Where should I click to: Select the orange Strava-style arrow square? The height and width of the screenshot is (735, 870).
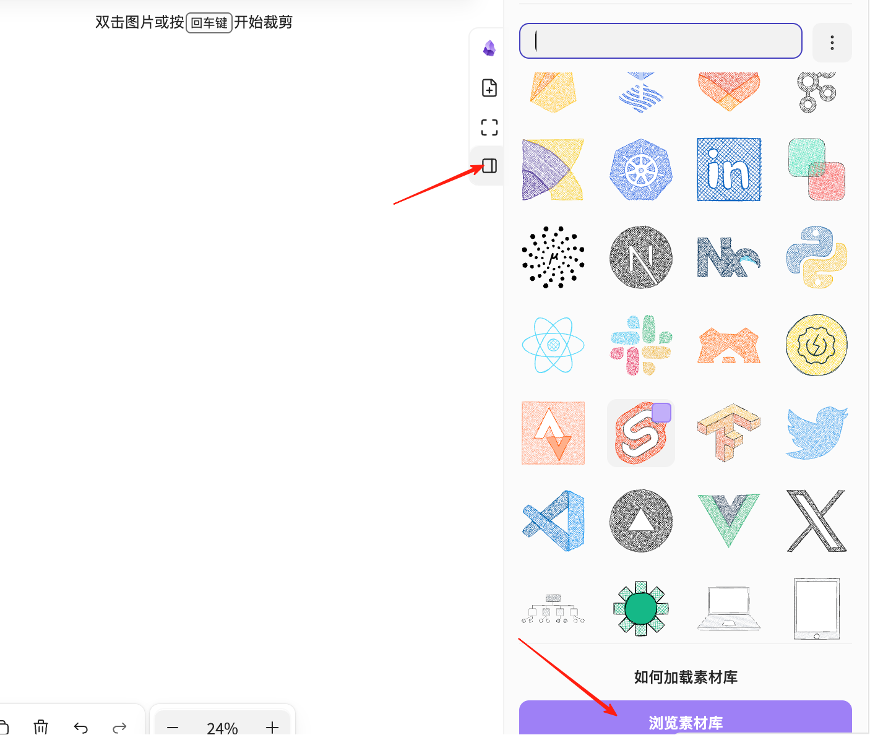click(553, 433)
